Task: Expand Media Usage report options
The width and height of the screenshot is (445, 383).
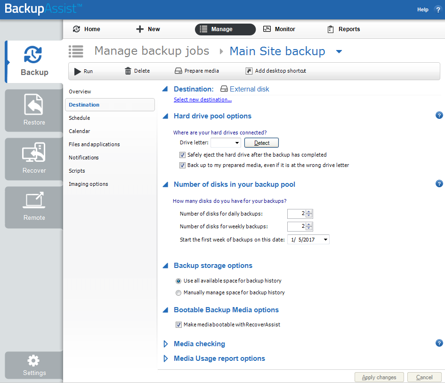Action: coord(165,358)
